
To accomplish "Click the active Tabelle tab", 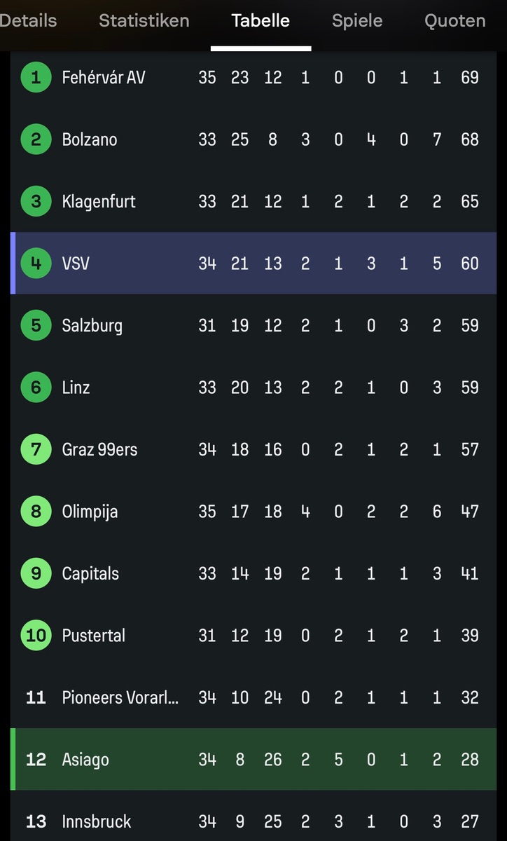I will (261, 21).
